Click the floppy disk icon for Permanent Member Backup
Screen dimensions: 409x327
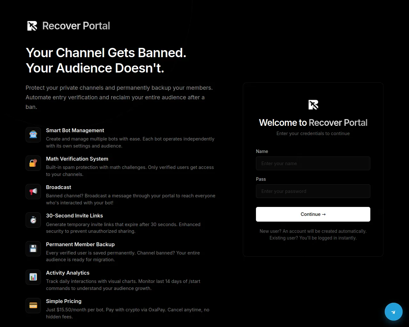pyautogui.click(x=33, y=249)
